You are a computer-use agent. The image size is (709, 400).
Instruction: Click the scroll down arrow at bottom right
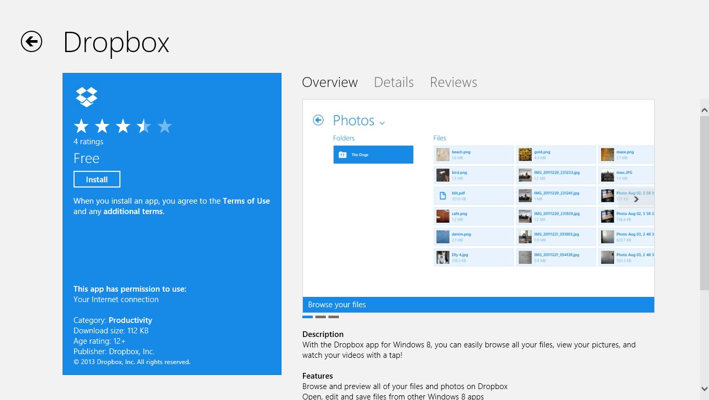(704, 389)
